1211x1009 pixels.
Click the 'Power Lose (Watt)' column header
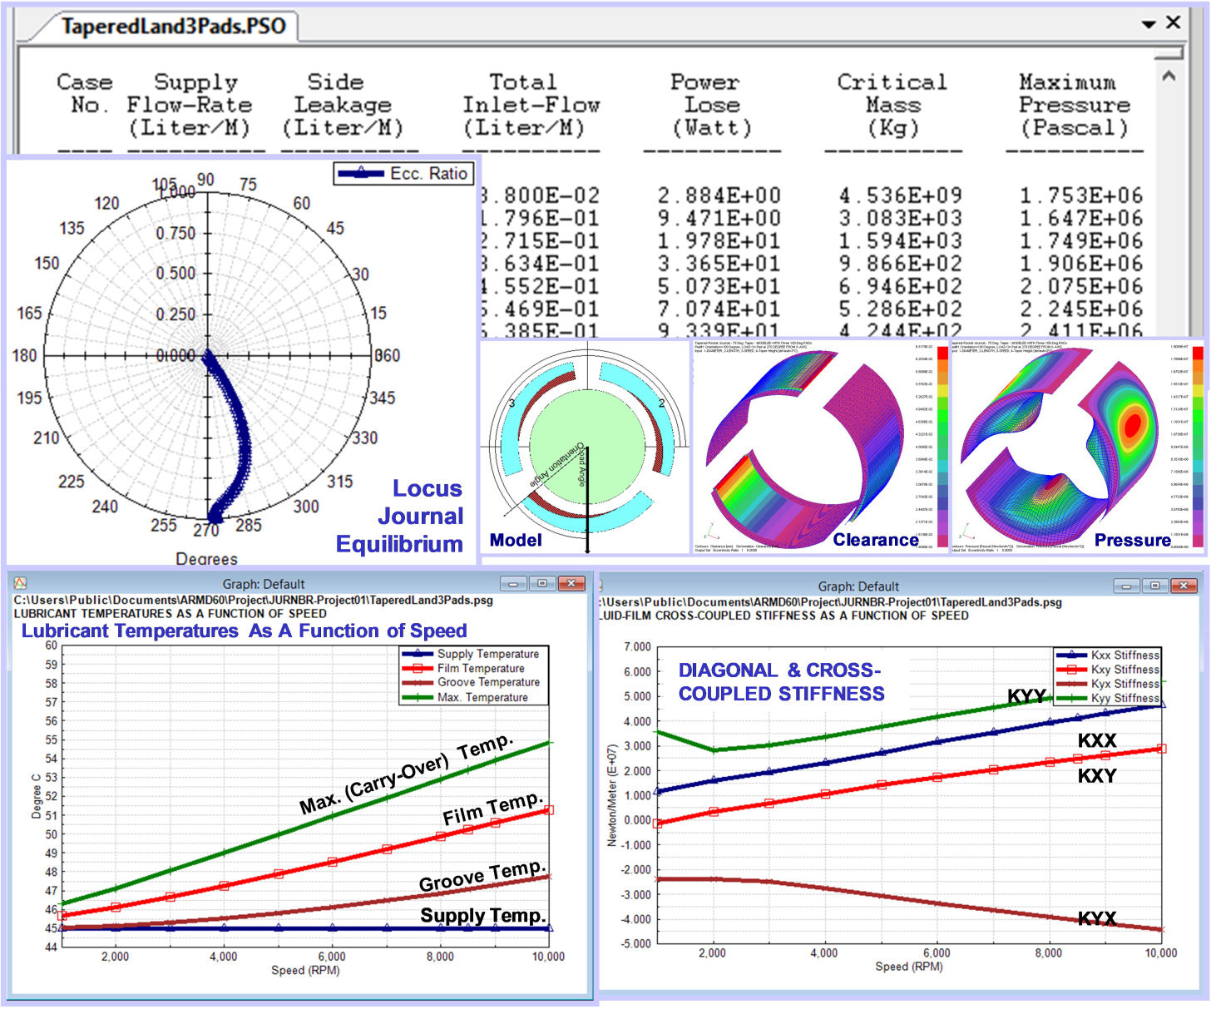pyautogui.click(x=711, y=105)
